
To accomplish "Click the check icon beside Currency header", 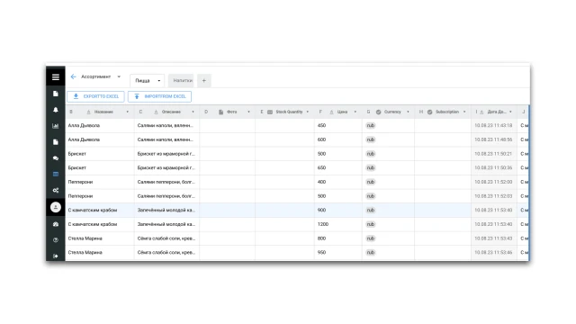I will click(378, 112).
